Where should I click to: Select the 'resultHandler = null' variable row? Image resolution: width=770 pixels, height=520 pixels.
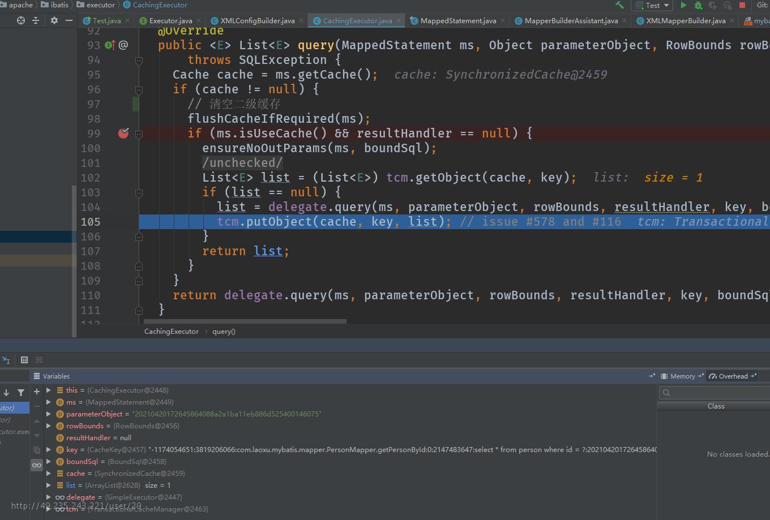pyautogui.click(x=351, y=438)
